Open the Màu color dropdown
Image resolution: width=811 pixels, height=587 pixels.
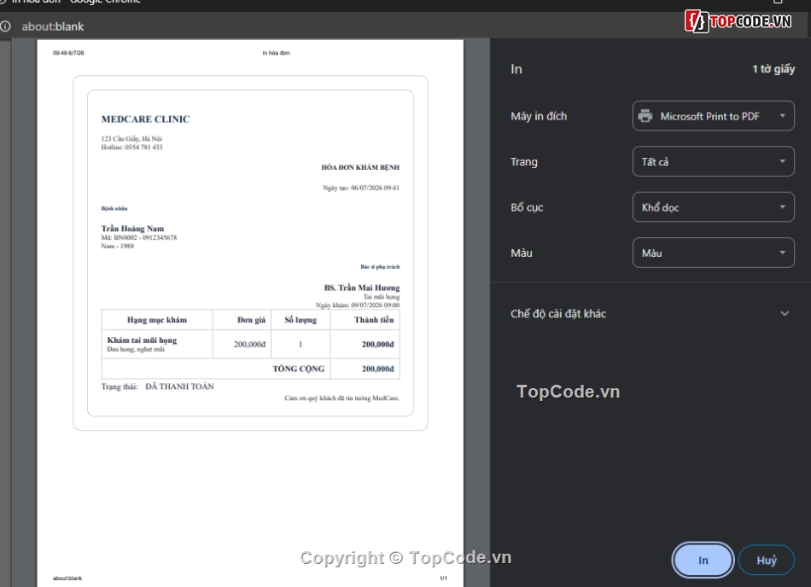pyautogui.click(x=713, y=253)
